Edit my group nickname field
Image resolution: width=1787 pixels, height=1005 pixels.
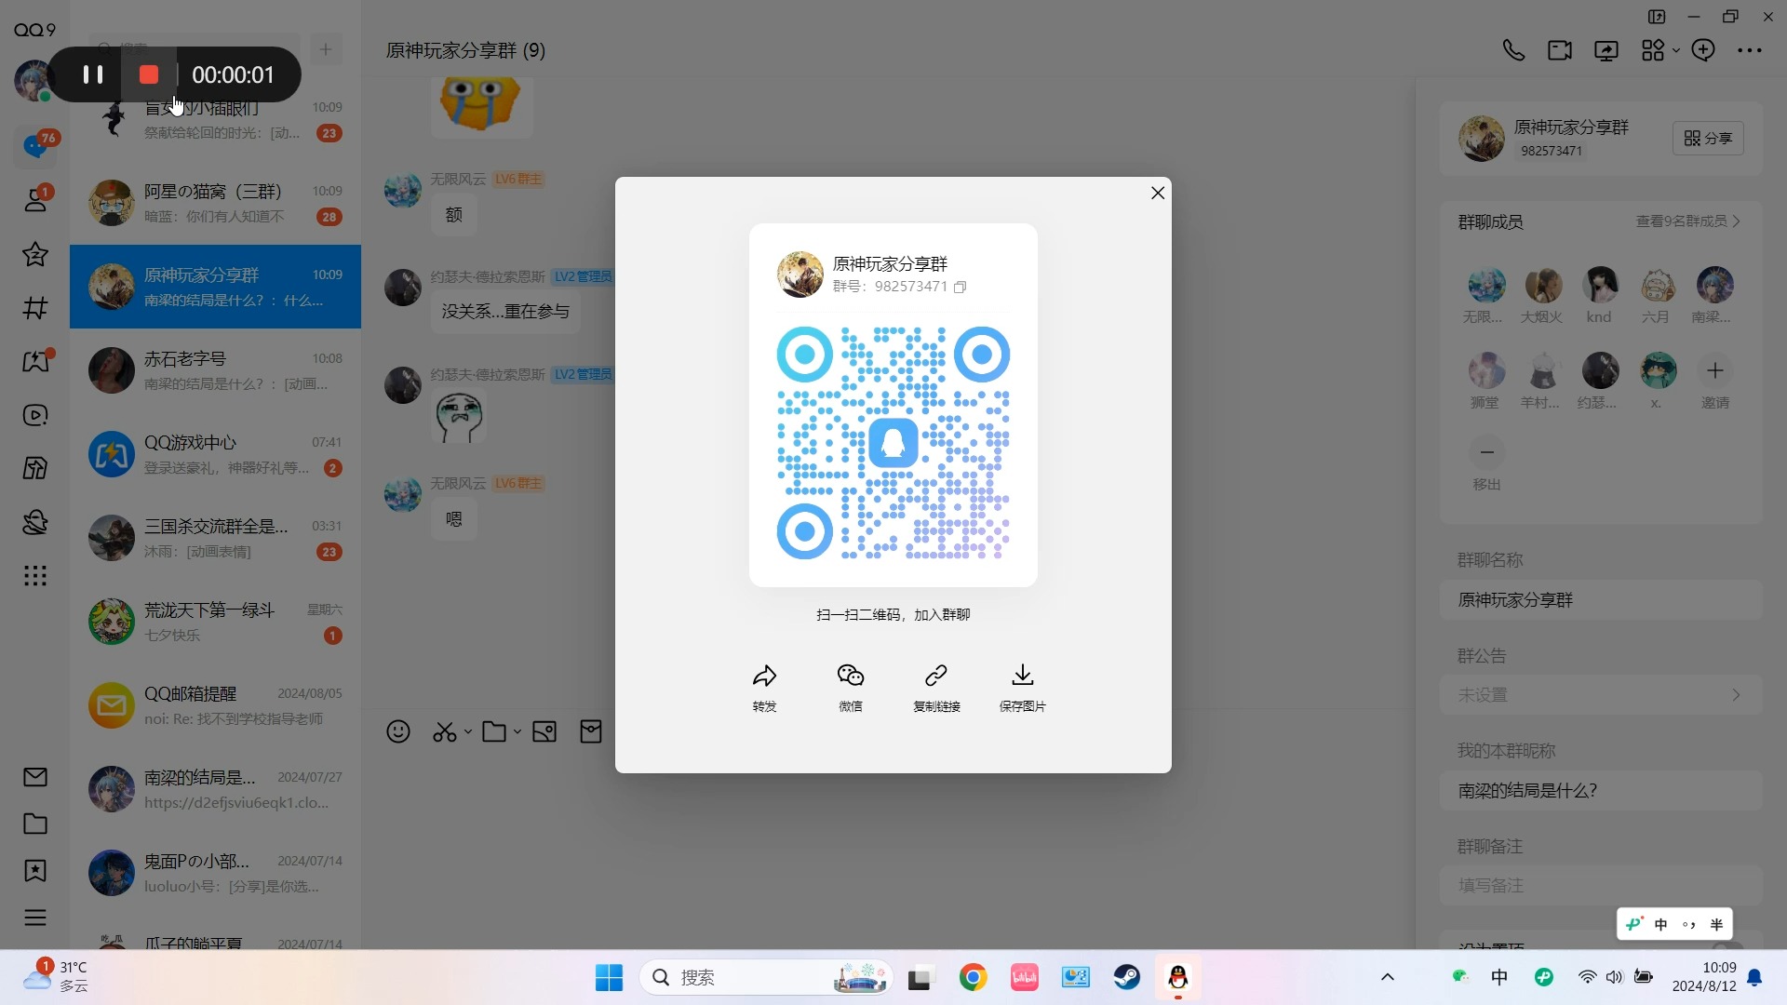point(1601,790)
